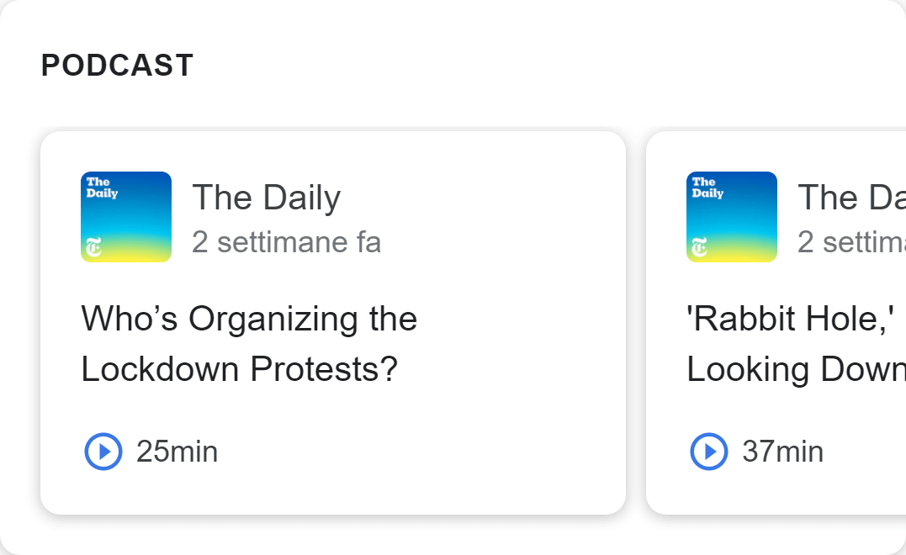Viewport: 906px width, 555px height.
Task: Click 'The Daily' wordmark inside second cover art
Action: [707, 188]
